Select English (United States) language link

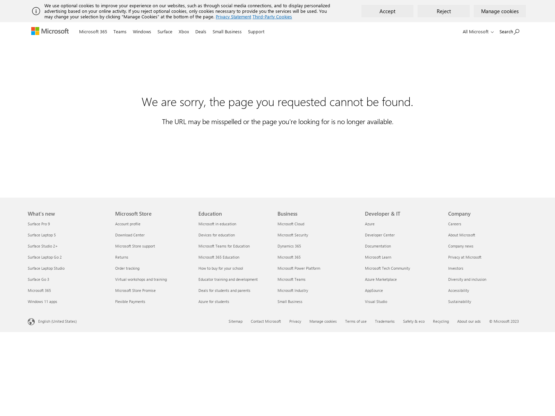[x=57, y=321]
